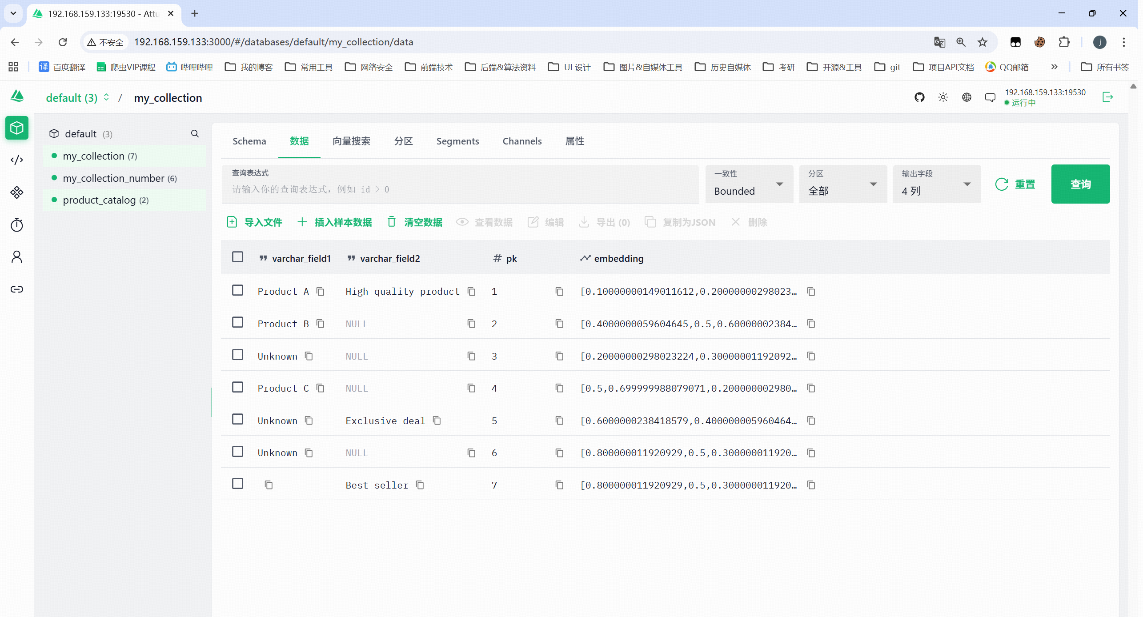Expand the output fields 4 列 dropdown

tap(936, 184)
